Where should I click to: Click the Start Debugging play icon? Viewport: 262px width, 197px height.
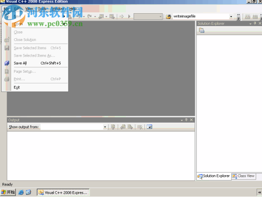(x=129, y=17)
